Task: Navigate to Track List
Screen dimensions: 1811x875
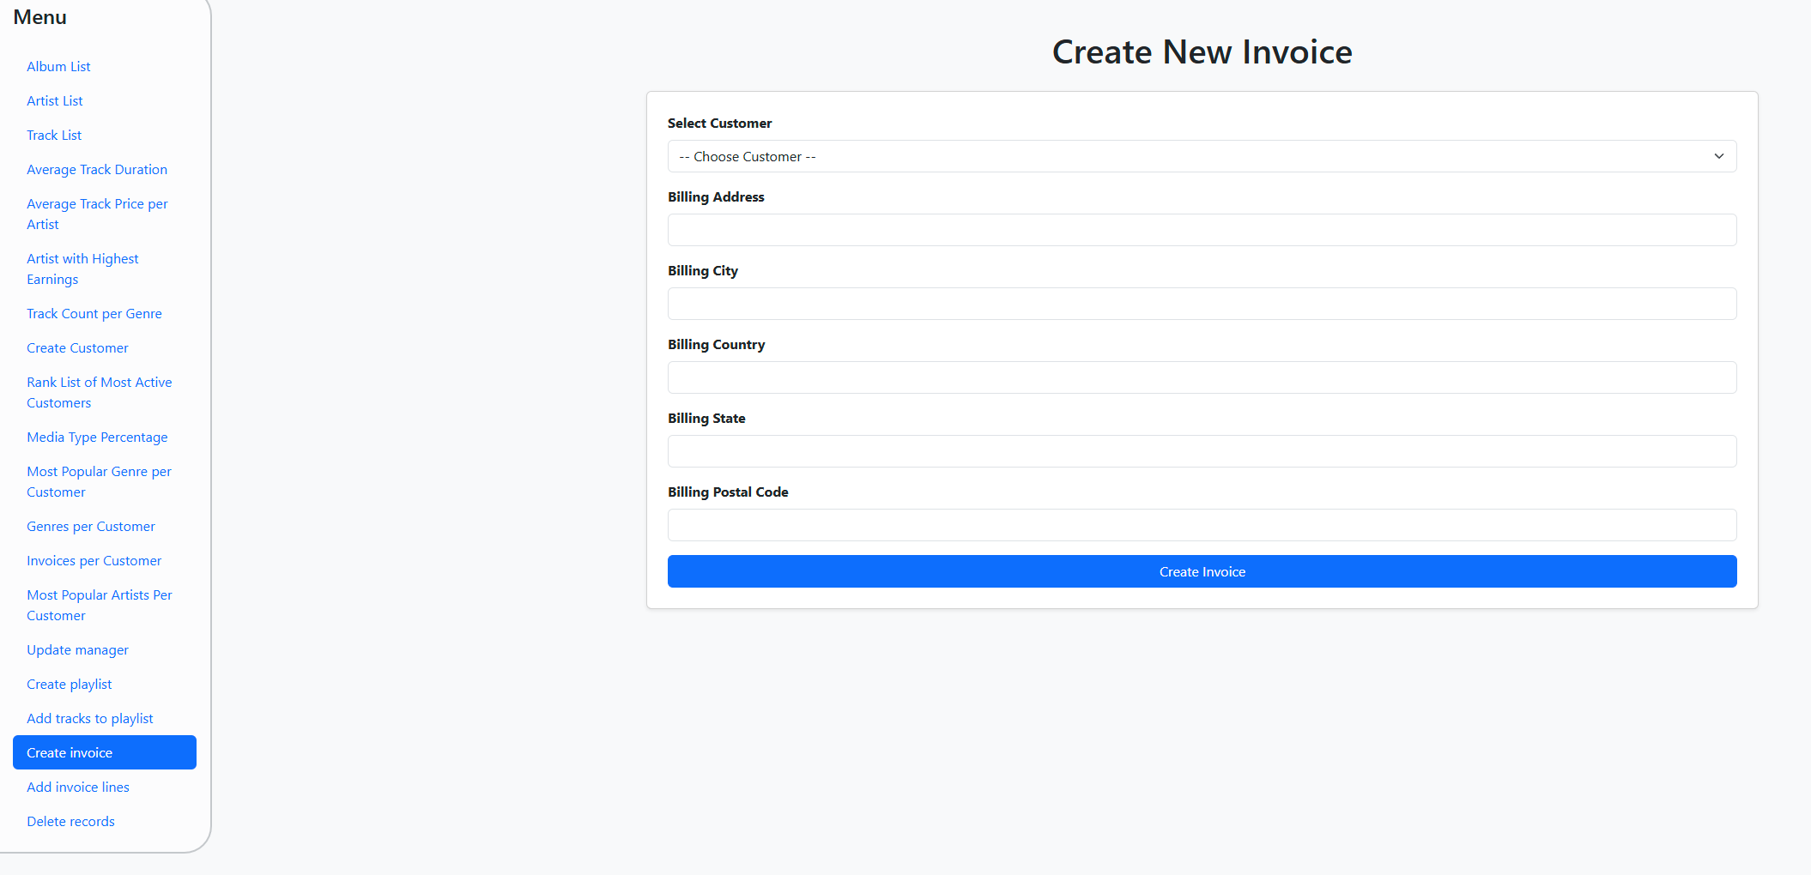Action: [x=54, y=136]
